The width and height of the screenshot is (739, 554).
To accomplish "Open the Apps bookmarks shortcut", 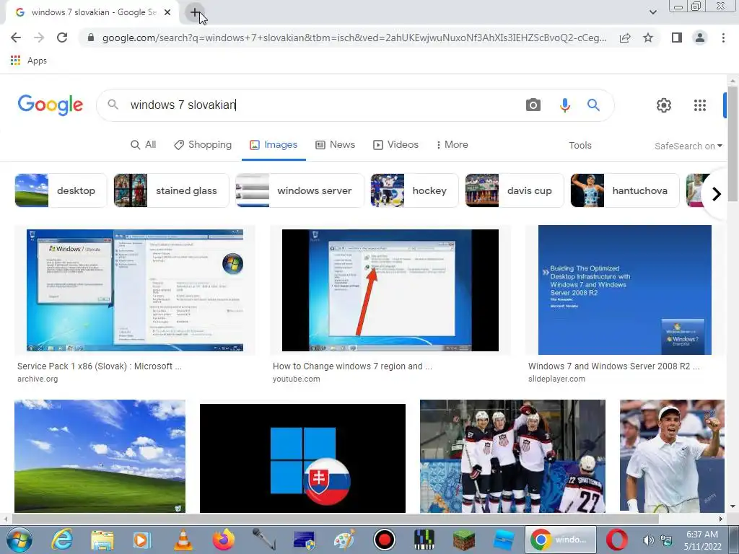I will point(29,61).
